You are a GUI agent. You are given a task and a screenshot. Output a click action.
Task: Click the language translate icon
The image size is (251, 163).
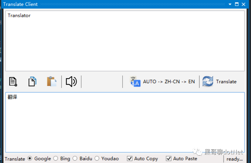(x=135, y=82)
